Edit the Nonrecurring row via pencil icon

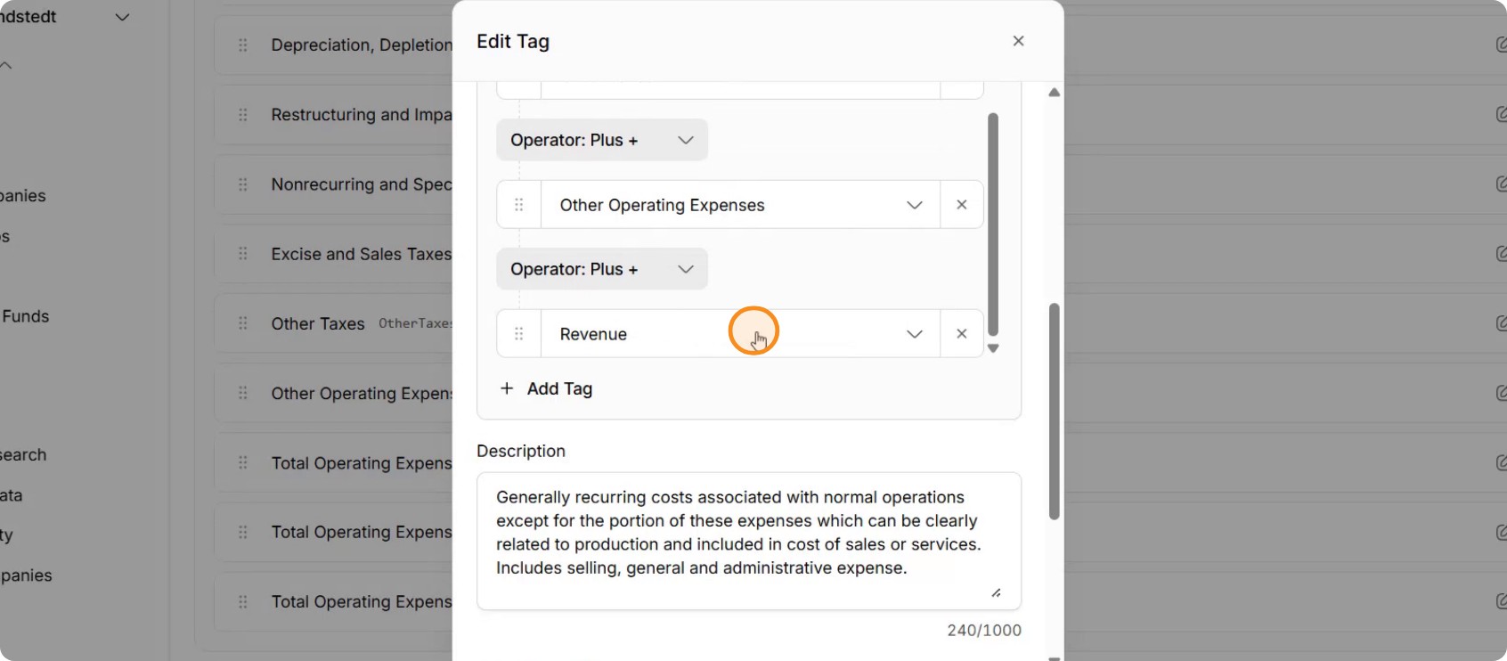[x=1501, y=184]
